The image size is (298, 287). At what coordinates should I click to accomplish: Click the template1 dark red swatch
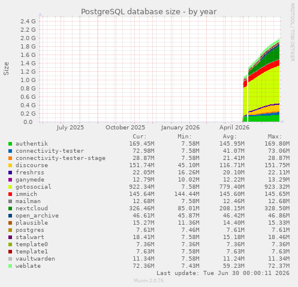(x=10, y=252)
